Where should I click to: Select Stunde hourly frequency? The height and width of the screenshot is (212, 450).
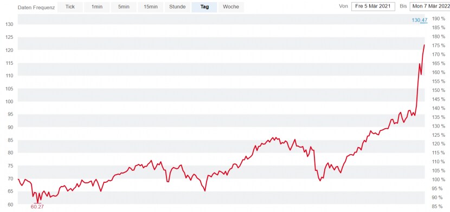177,7
